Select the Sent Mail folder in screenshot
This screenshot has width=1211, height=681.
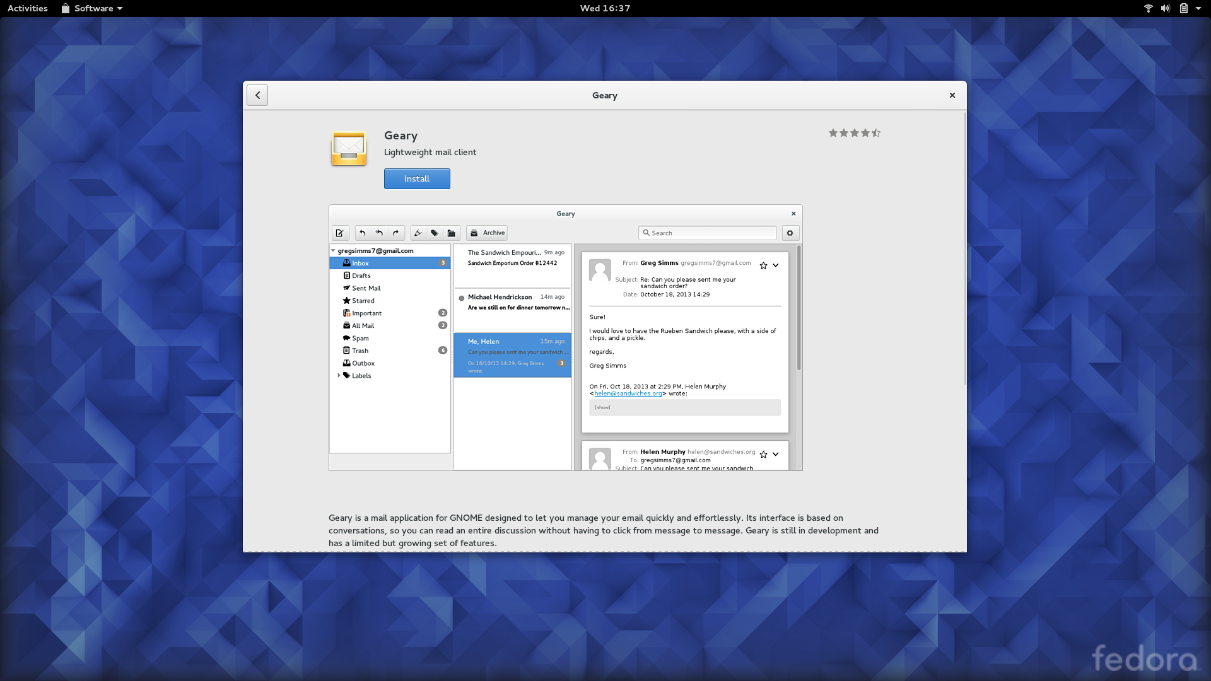(x=390, y=288)
